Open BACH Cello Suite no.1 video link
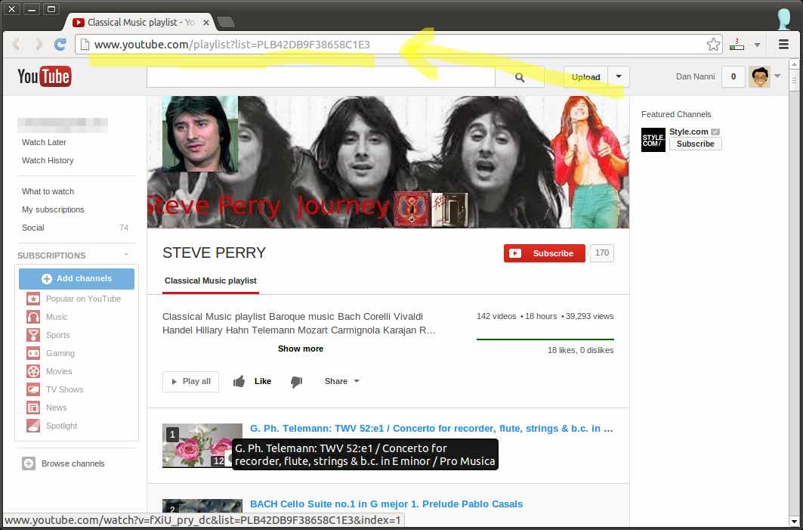The image size is (803, 530). [386, 504]
